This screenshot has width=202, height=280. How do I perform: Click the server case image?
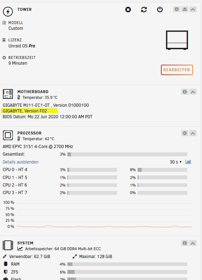[x=177, y=40]
